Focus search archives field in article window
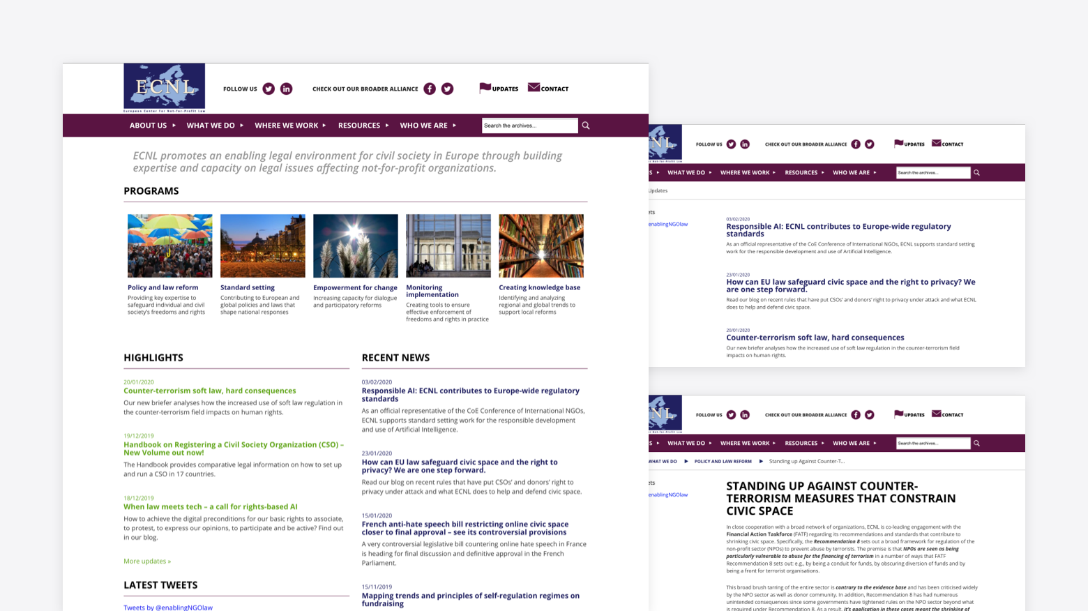 (x=933, y=443)
